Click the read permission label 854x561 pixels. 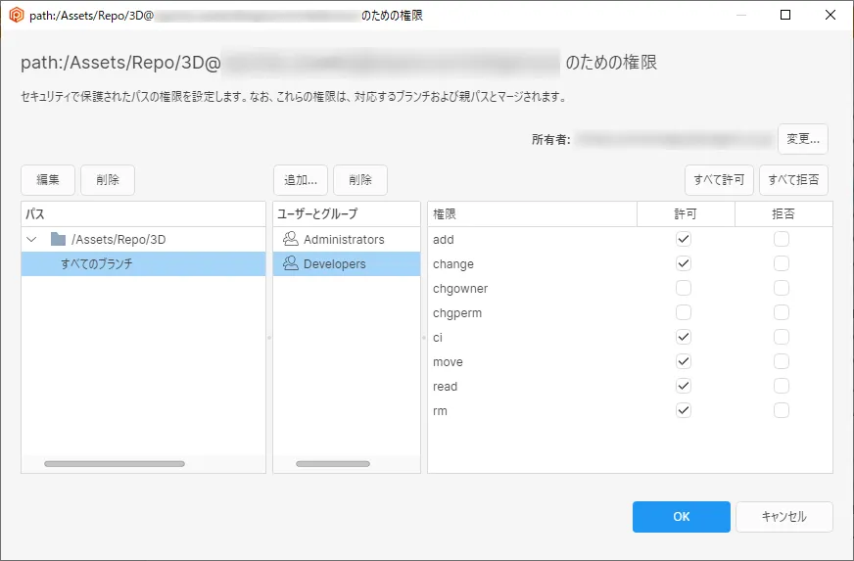445,386
